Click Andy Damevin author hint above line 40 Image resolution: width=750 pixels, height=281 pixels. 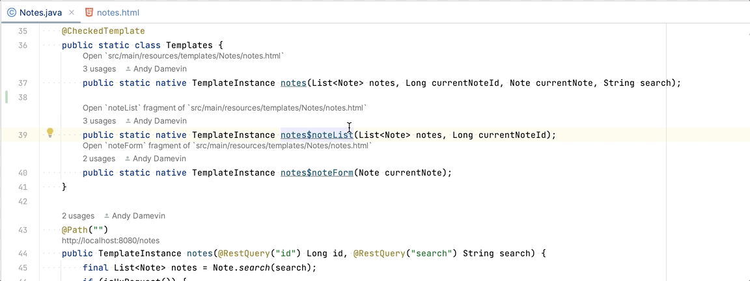(156, 159)
